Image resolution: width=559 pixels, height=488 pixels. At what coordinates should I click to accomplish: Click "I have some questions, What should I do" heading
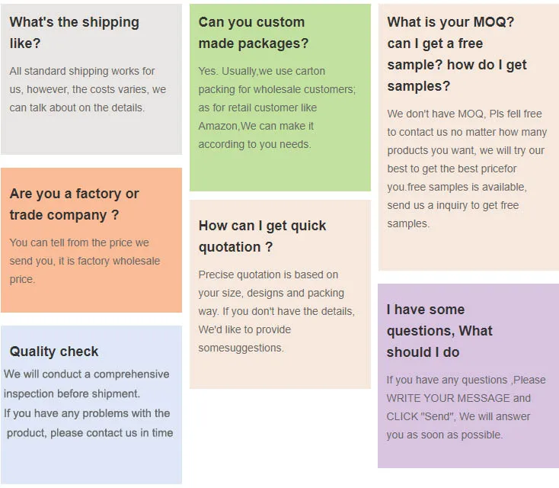click(x=439, y=331)
